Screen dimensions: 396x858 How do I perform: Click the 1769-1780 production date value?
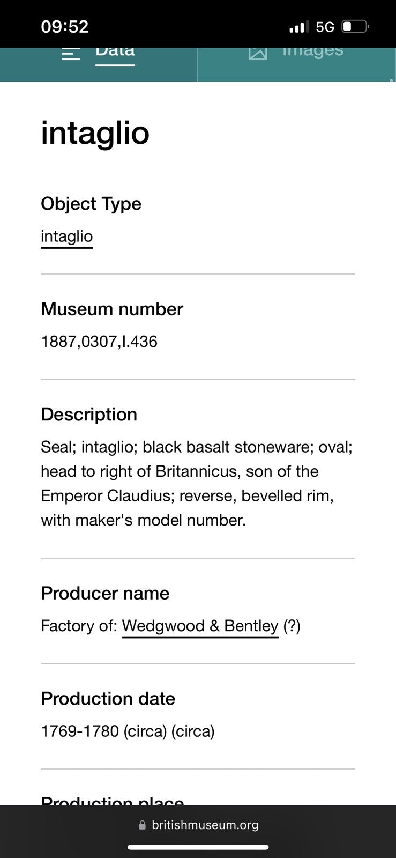[x=128, y=731]
